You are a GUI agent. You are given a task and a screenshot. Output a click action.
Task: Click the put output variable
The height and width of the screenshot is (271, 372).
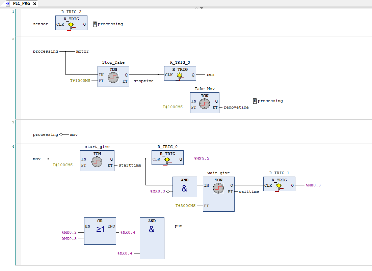point(178,226)
